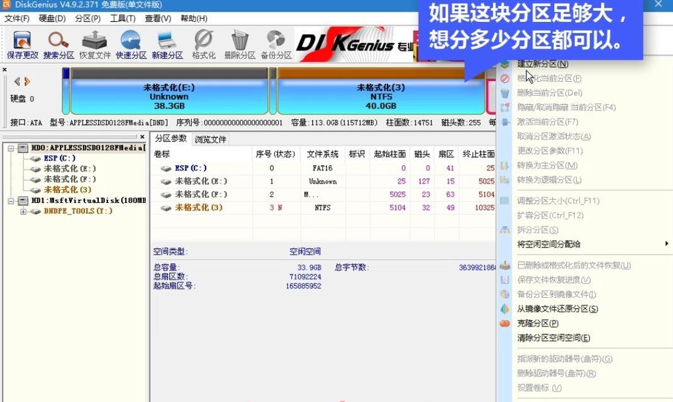Click the 删除分区 delete partition toolbar icon
The image size is (673, 402).
[240, 45]
